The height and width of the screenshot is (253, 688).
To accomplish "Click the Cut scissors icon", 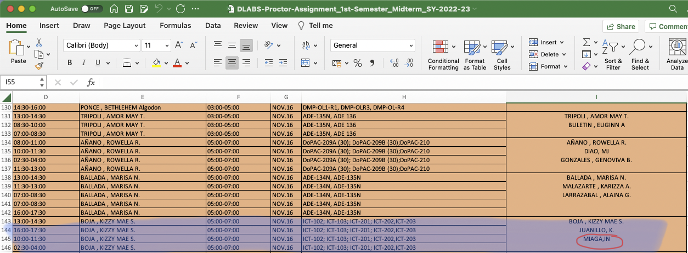I will pyautogui.click(x=39, y=43).
